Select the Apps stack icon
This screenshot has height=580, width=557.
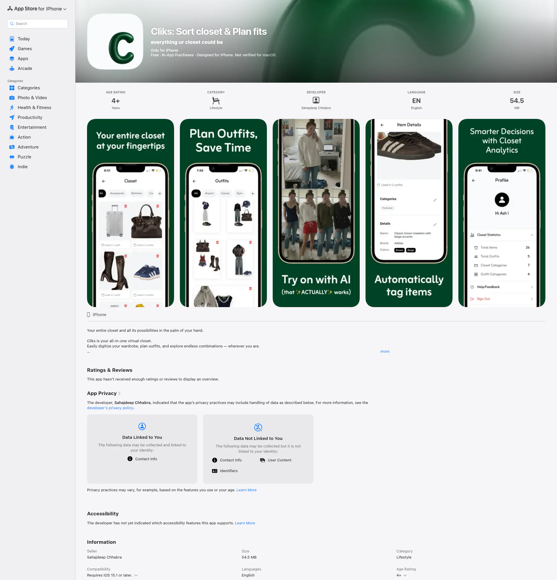12,59
